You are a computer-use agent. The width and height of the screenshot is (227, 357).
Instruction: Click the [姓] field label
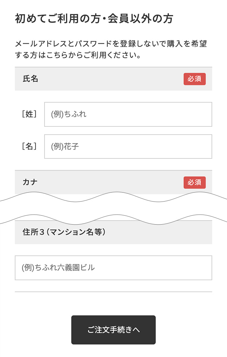30,114
